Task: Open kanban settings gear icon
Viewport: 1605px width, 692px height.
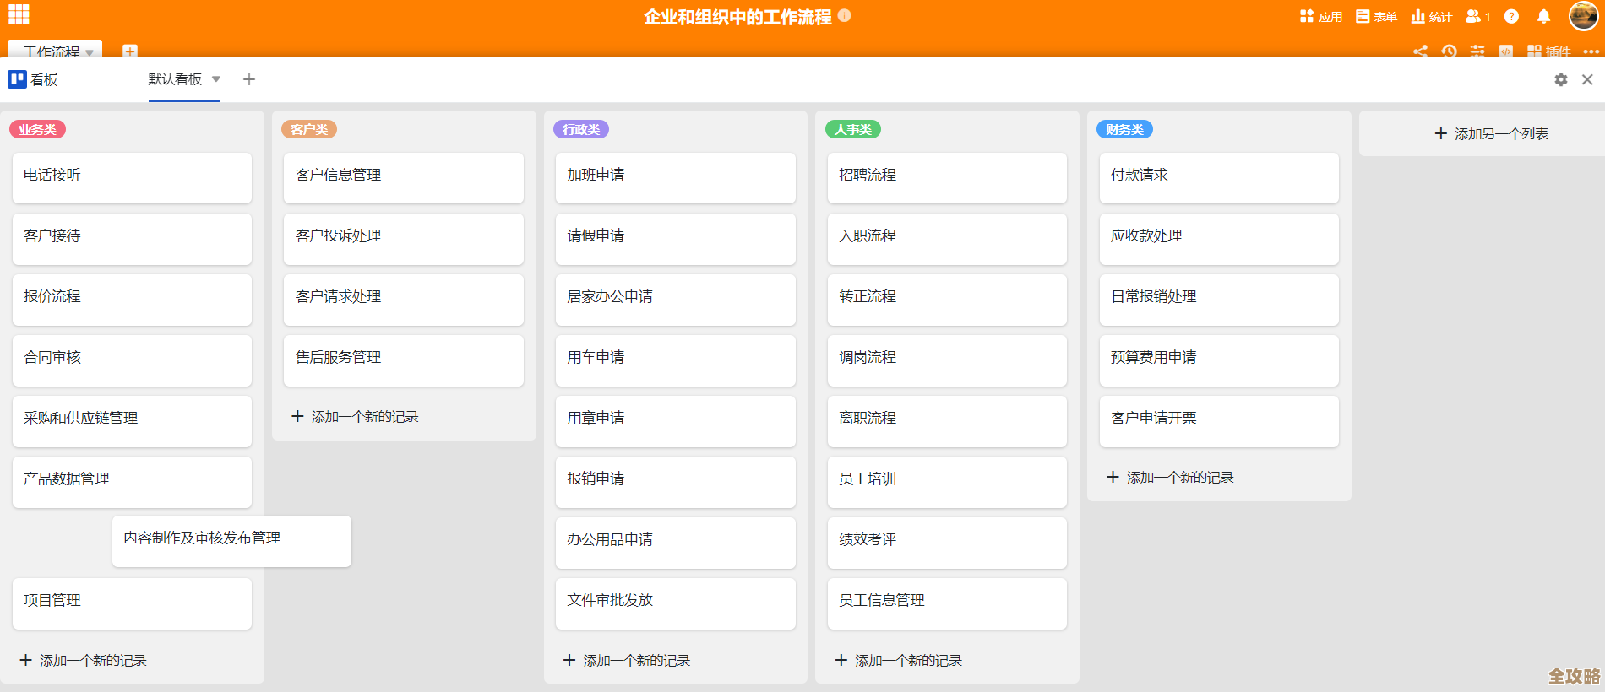Action: click(x=1561, y=79)
